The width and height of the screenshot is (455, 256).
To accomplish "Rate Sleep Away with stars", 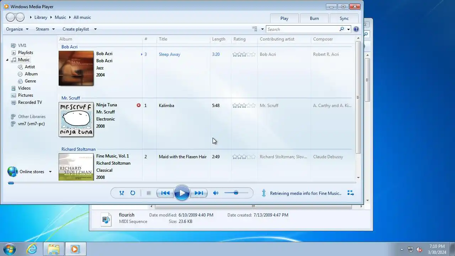I will click(244, 54).
